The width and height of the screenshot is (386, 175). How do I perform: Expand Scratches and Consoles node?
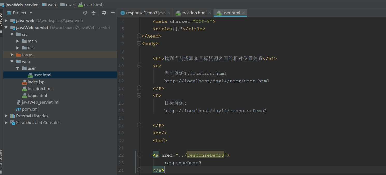[6, 123]
